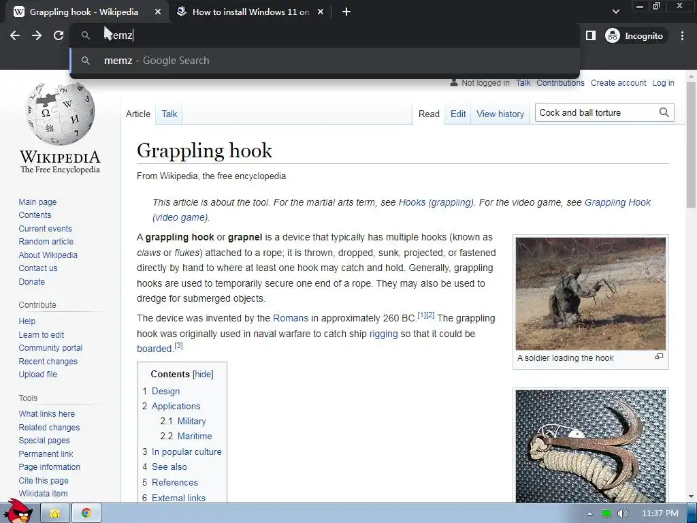697x523 pixels.
Task: Open the metal grappling hook with rope photo
Action: click(590, 446)
